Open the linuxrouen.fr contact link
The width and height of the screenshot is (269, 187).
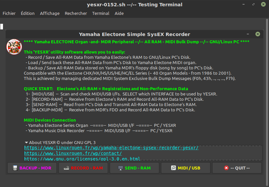click(73, 153)
